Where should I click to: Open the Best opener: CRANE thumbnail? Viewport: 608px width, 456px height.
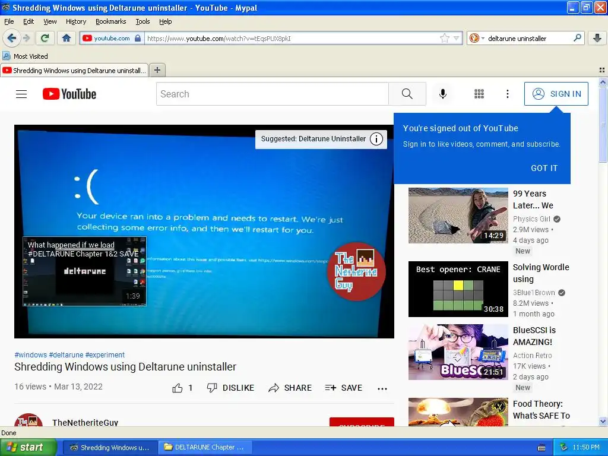pyautogui.click(x=458, y=289)
